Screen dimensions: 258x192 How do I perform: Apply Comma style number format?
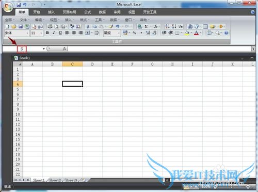point(141,33)
